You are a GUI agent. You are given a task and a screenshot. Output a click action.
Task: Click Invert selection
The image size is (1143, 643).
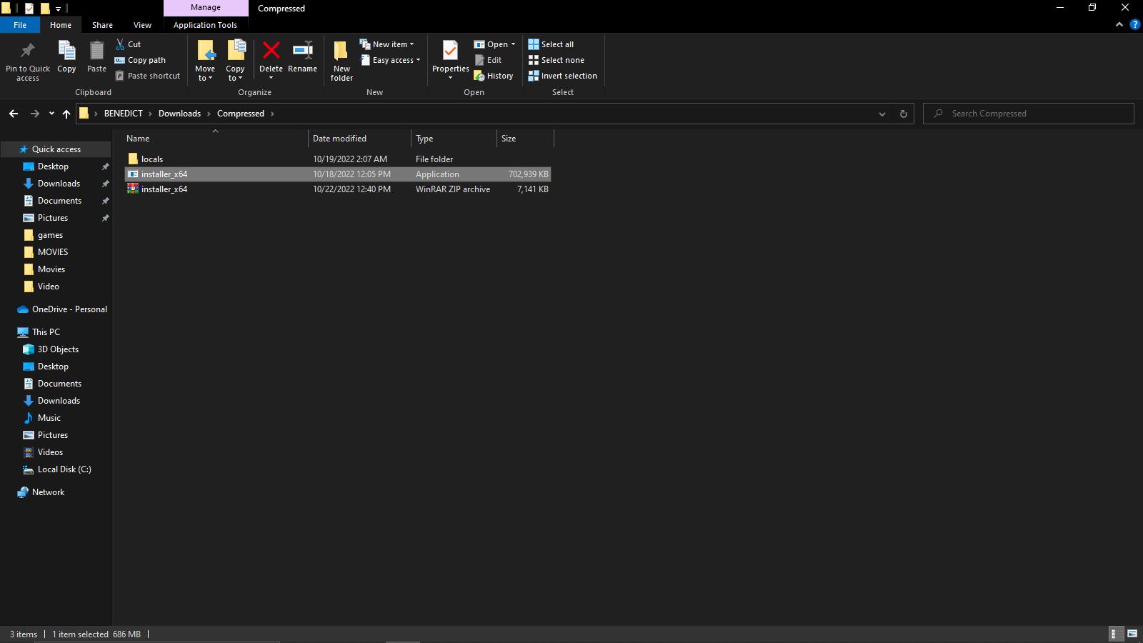click(562, 76)
